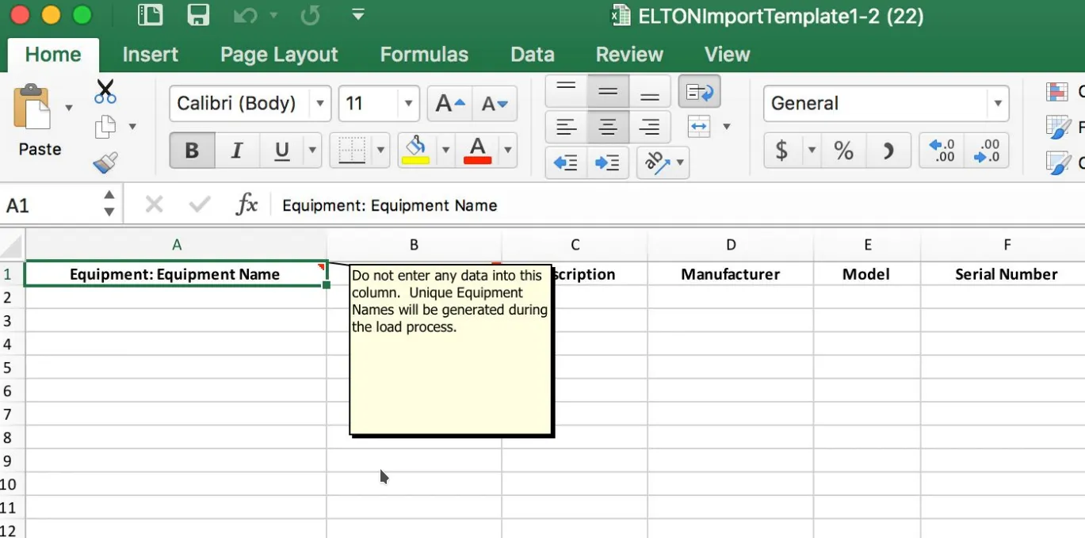Viewport: 1085px width, 538px height.
Task: Select the Manufacturer header cell
Action: pyautogui.click(x=731, y=274)
